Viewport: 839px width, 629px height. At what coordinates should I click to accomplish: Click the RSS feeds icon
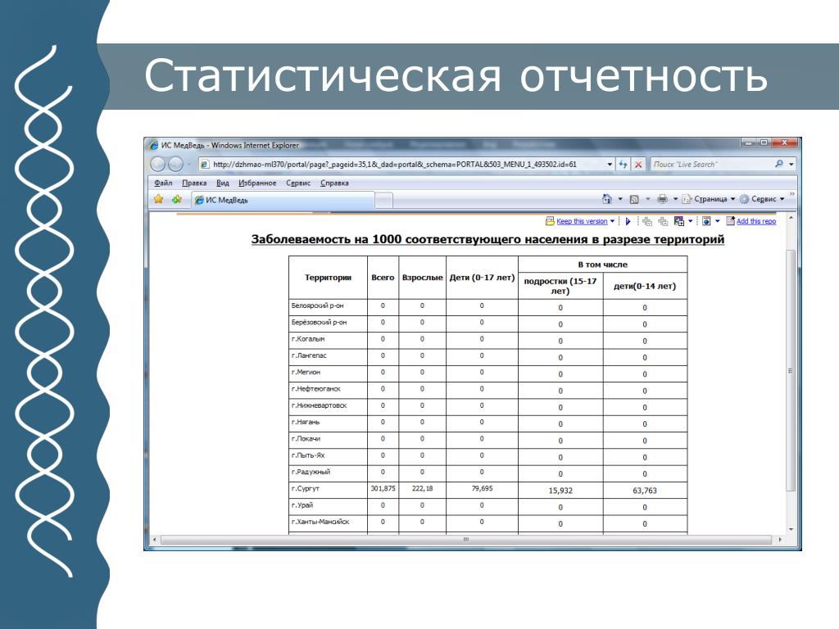click(x=634, y=199)
